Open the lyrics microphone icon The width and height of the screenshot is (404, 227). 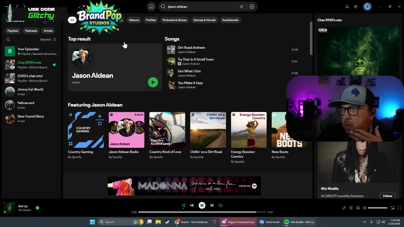click(x=344, y=208)
